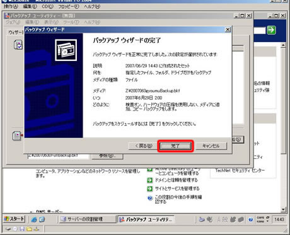Open the フロッピー menu
Image resolution: width=290 pixels, height=235 pixels.
point(69,6)
